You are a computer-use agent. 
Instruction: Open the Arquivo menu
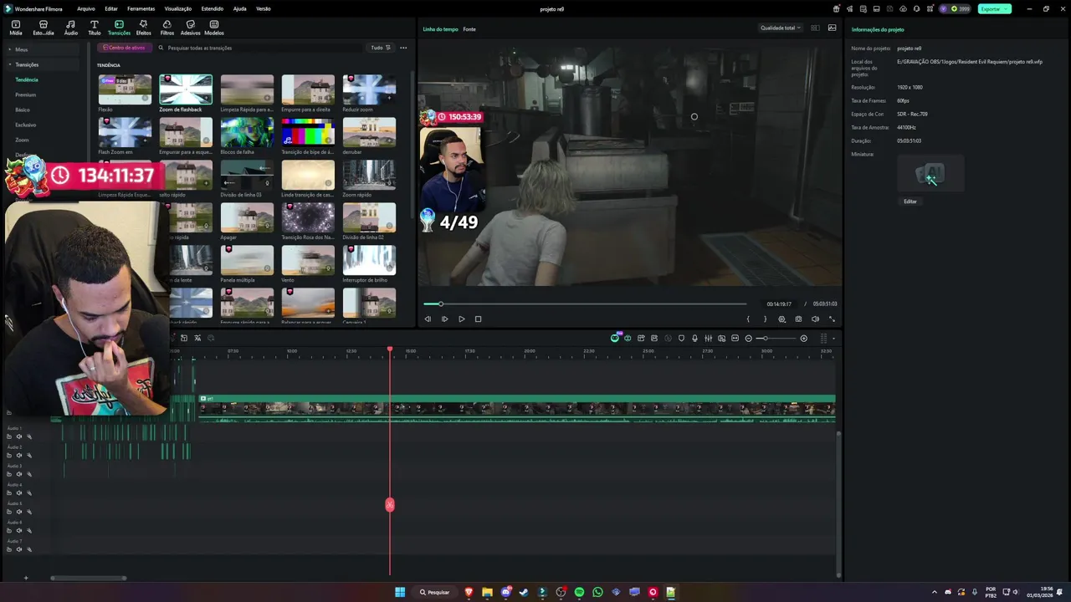pyautogui.click(x=85, y=8)
